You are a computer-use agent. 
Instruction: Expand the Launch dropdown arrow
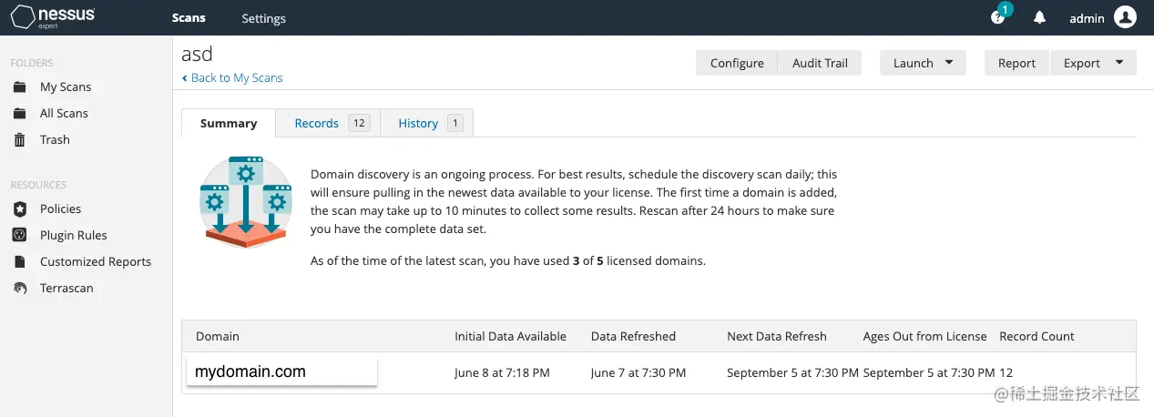[x=949, y=63]
